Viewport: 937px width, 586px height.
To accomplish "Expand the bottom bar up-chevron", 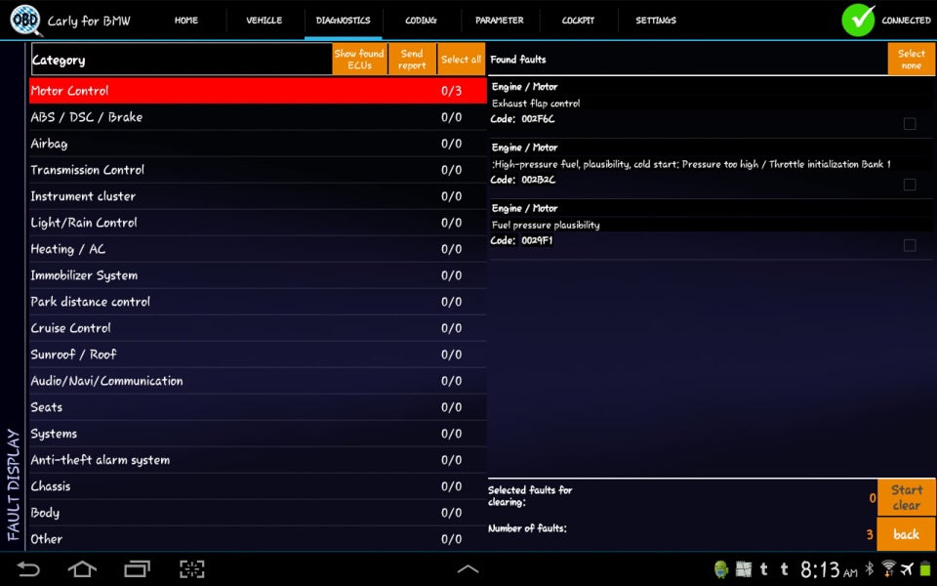I will 468,569.
